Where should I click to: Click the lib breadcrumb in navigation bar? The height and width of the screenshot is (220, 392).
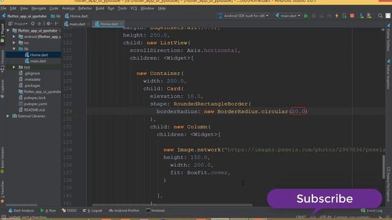click(x=56, y=16)
